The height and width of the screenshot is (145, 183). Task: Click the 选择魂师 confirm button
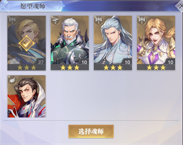coord(91,131)
